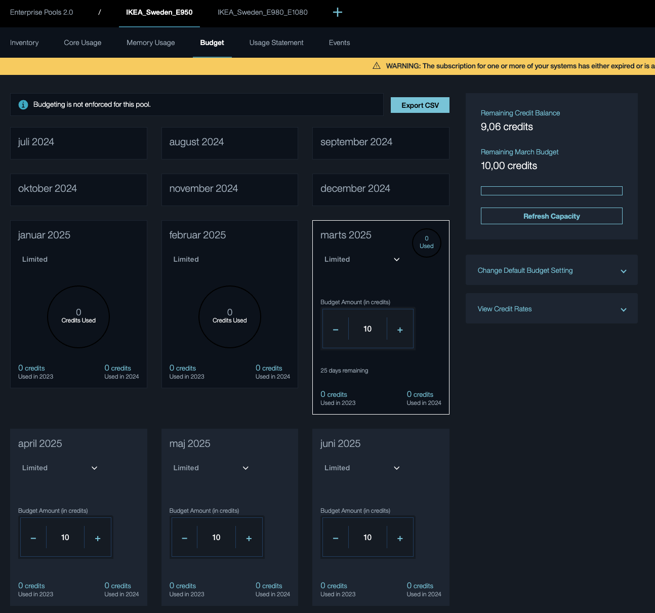Image resolution: width=655 pixels, height=613 pixels.
Task: Decrease maj 2025 budget amount
Action: tap(184, 538)
